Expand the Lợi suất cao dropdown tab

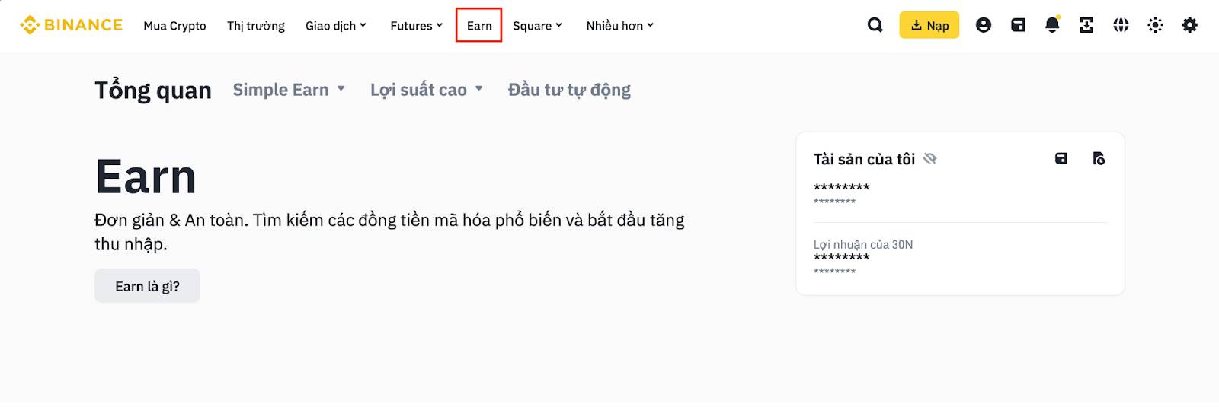tap(427, 90)
